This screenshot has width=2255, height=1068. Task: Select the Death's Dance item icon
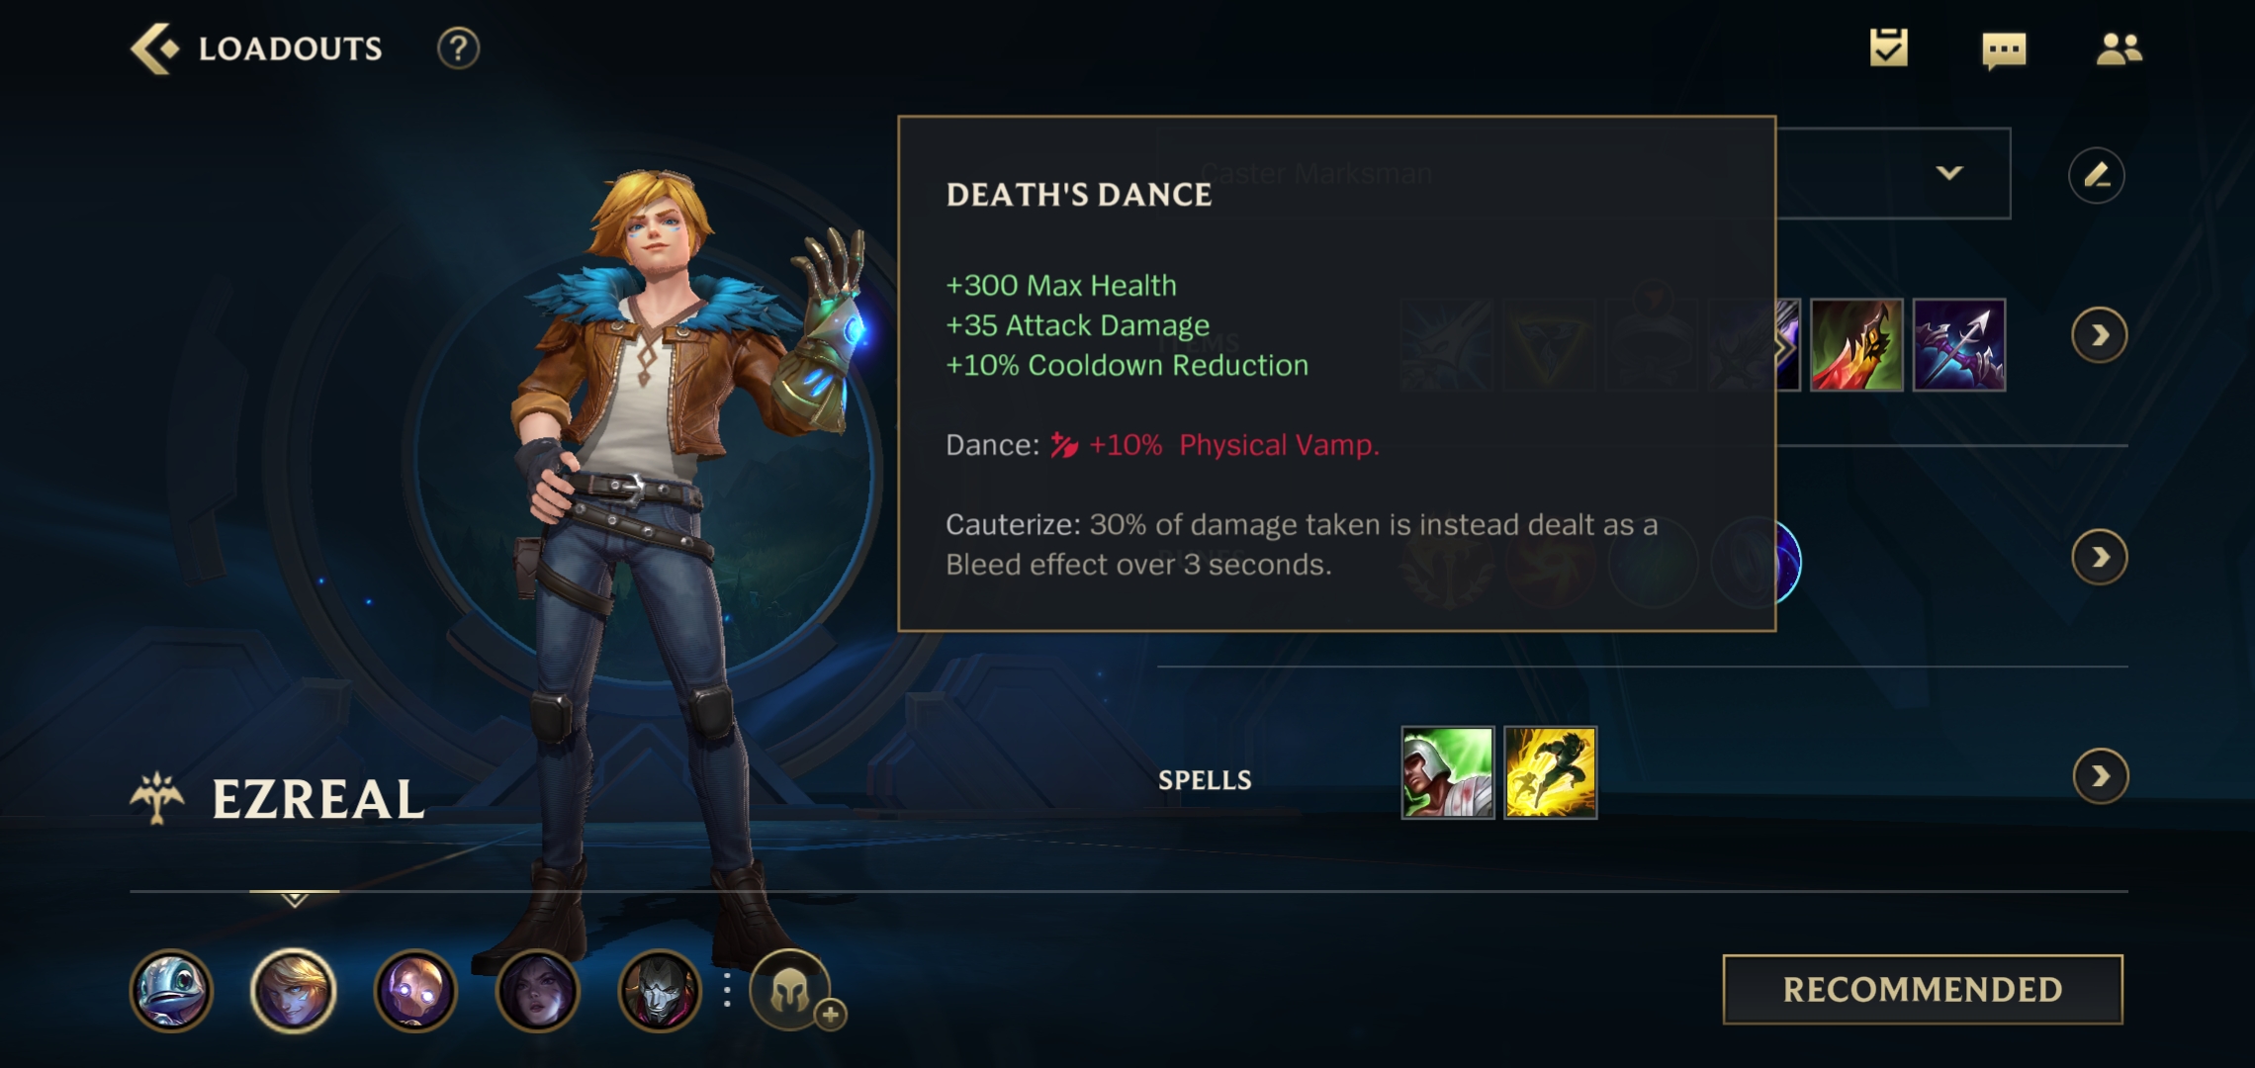(1856, 344)
